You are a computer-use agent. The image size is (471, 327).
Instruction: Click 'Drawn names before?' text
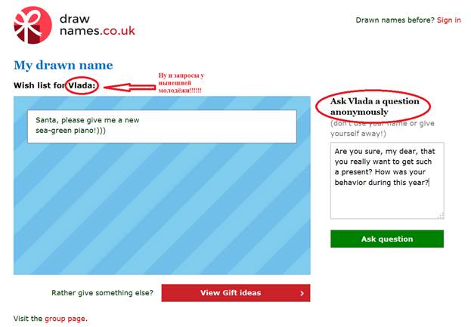click(395, 20)
